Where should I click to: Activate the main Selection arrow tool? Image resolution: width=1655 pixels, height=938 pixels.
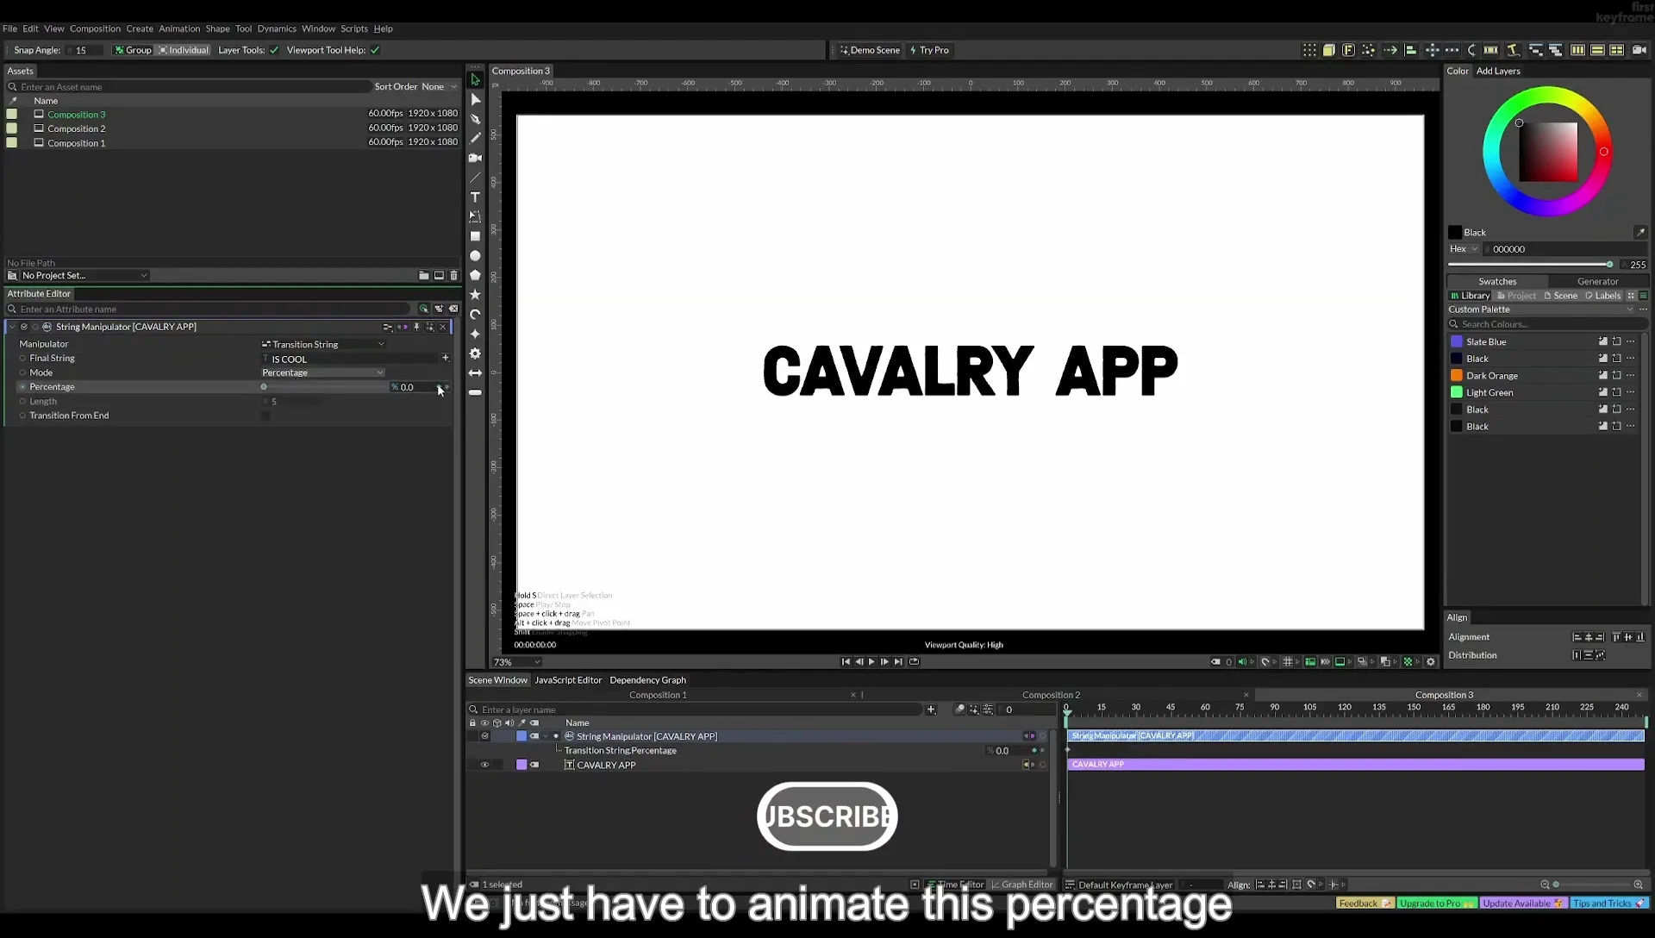[475, 79]
